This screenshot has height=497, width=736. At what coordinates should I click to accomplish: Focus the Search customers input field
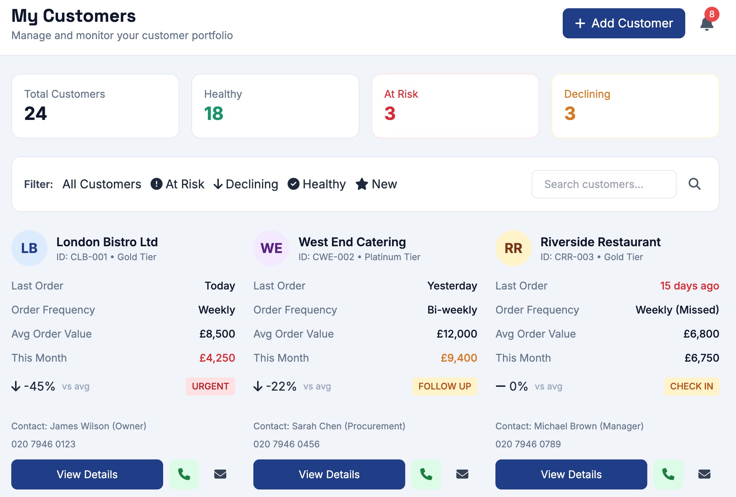click(x=604, y=184)
